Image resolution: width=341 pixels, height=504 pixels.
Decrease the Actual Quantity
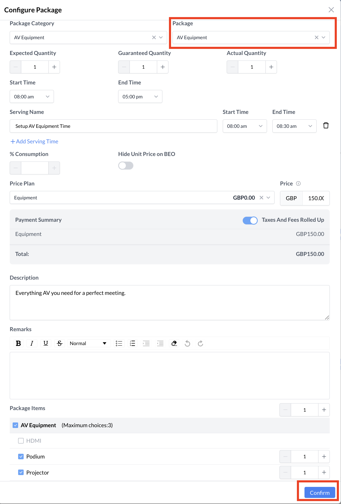pyautogui.click(x=233, y=67)
